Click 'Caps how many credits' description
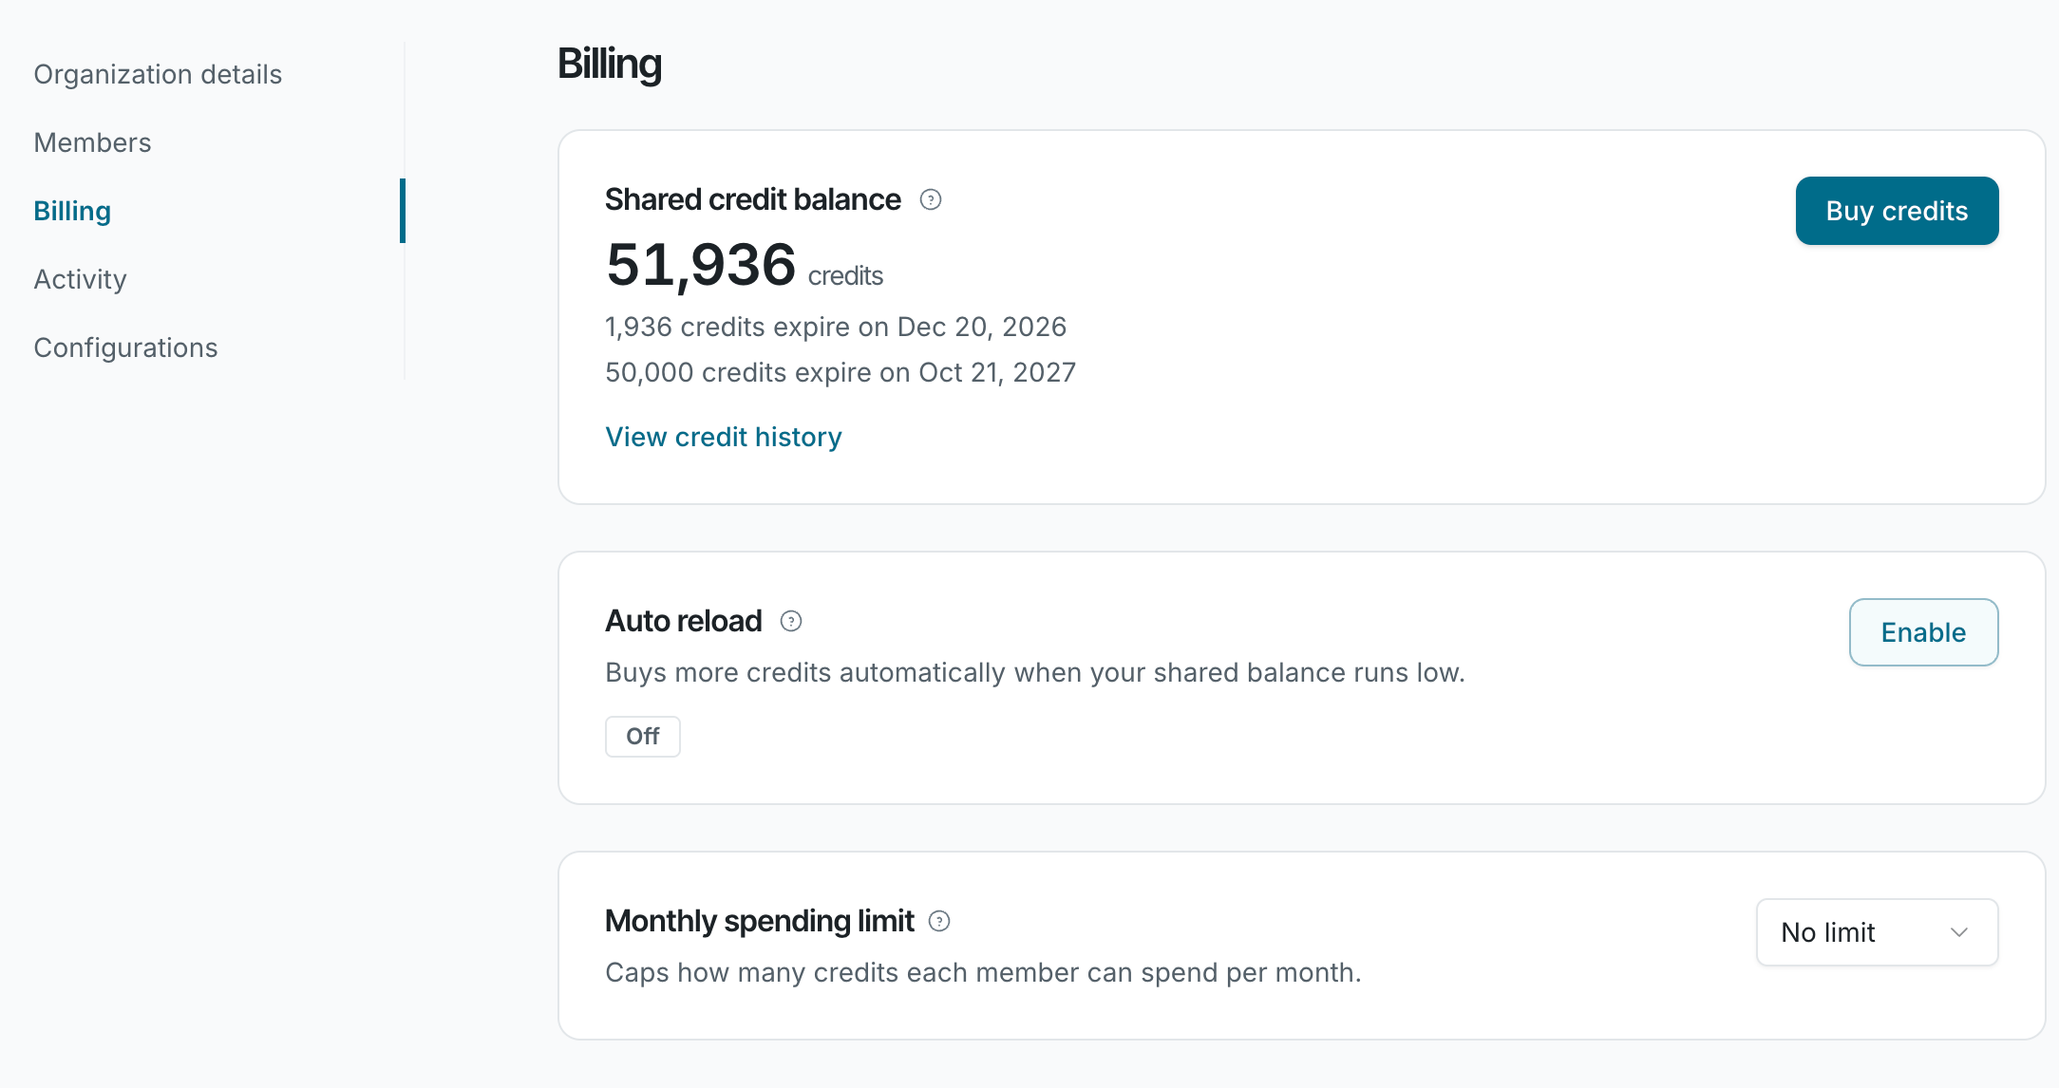Image resolution: width=2059 pixels, height=1088 pixels. 983,972
